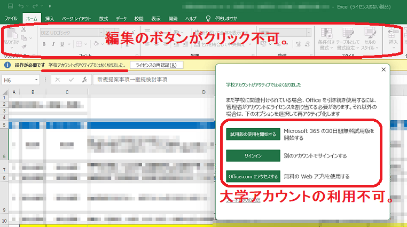Close the license dialog with the X

pyautogui.click(x=383, y=69)
